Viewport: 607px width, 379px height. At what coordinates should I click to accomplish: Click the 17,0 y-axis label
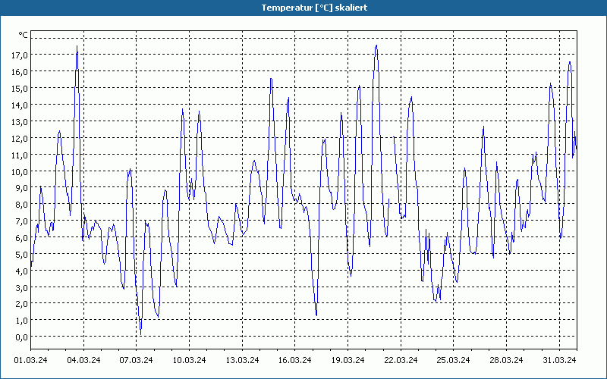pyautogui.click(x=20, y=55)
